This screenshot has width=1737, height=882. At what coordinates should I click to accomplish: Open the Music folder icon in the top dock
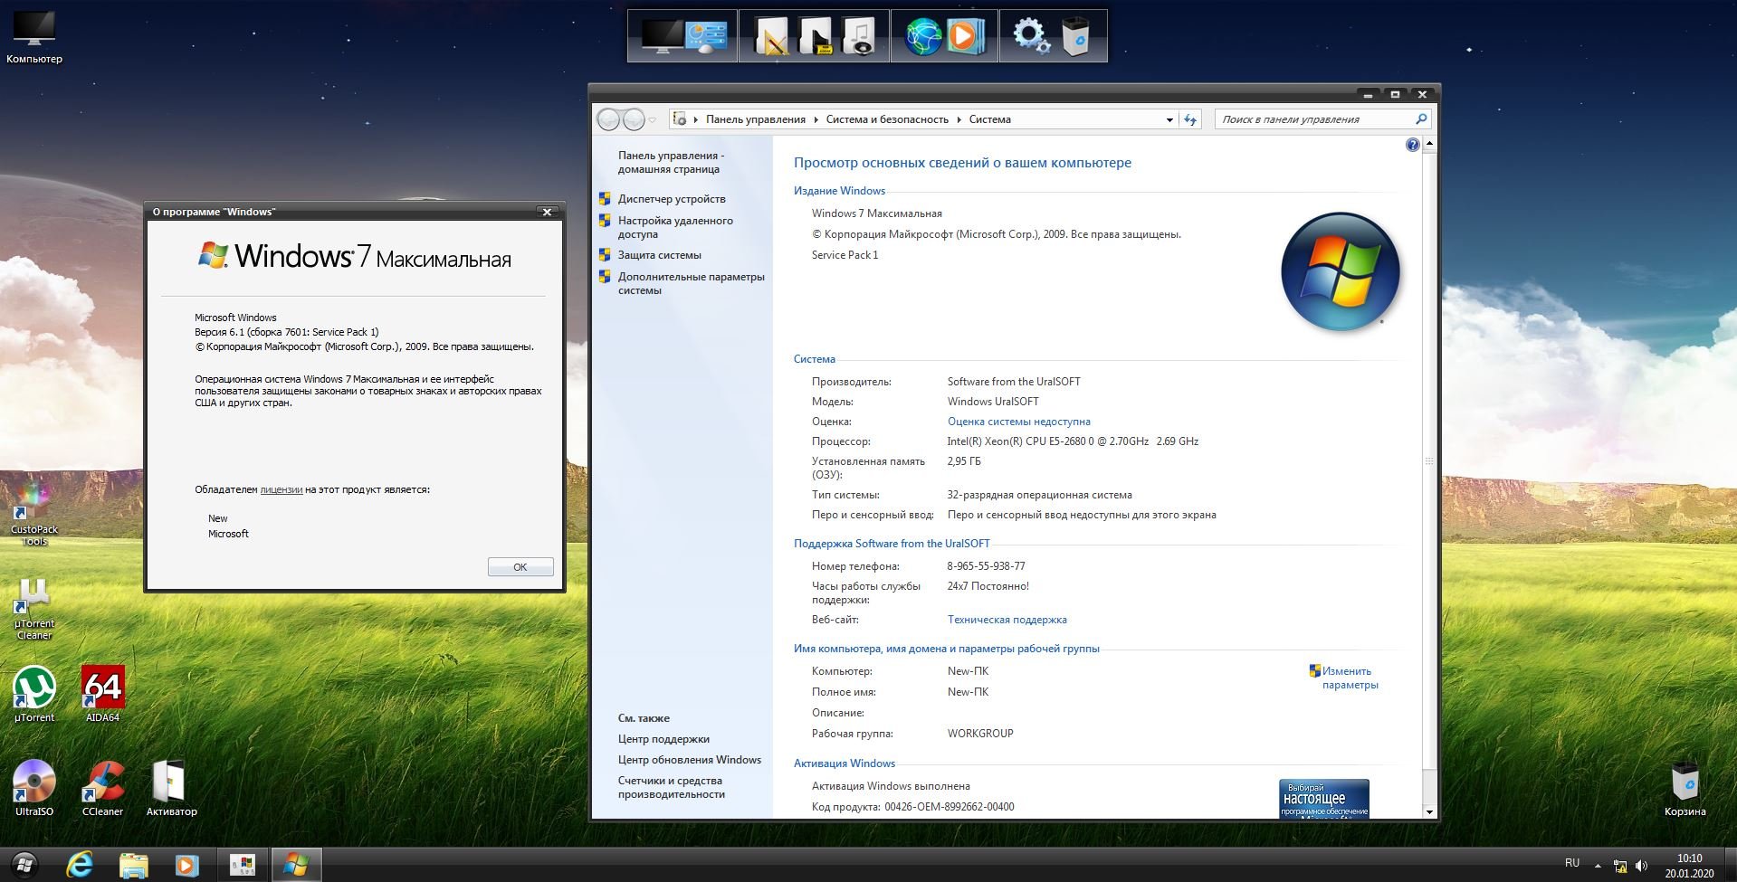coord(858,36)
